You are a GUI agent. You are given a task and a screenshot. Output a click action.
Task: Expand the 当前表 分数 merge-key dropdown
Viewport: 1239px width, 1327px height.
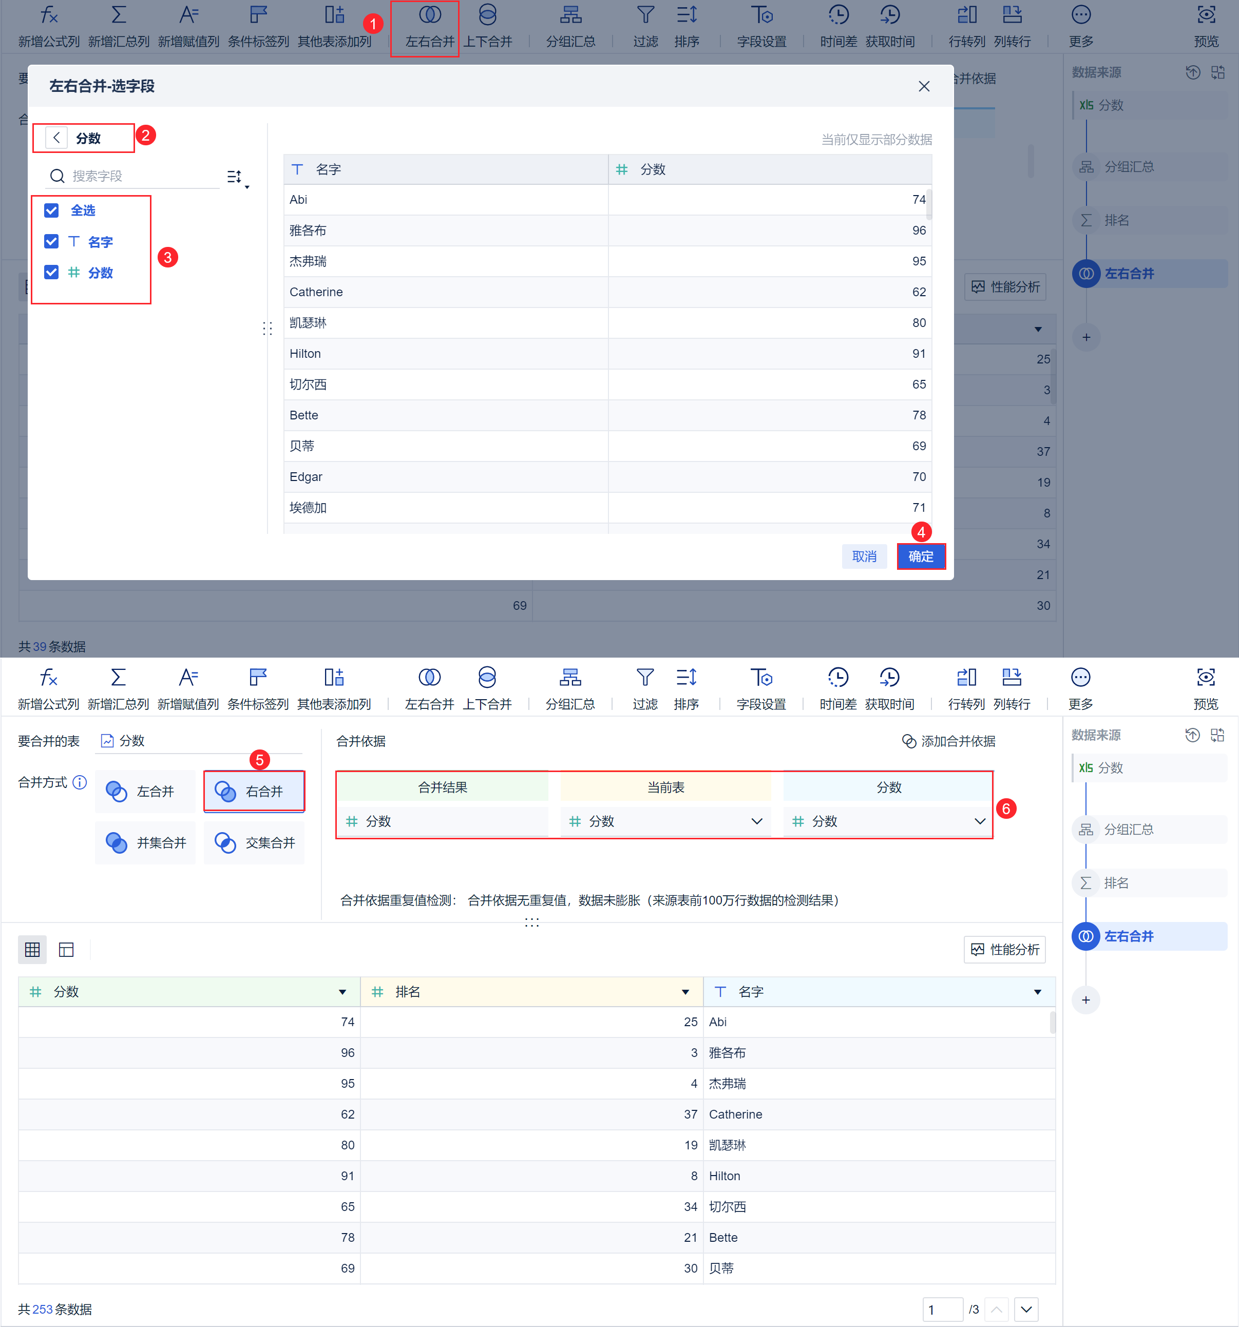[x=756, y=822]
